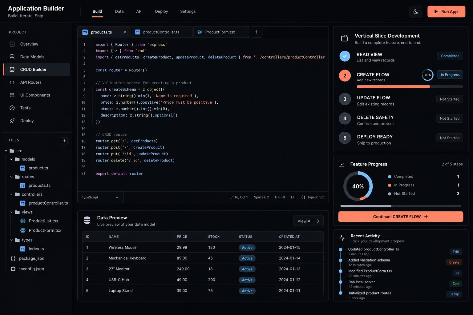Select UPDATE FLOW step 3 circle
This screenshot has height=315, width=473.
[345, 99]
